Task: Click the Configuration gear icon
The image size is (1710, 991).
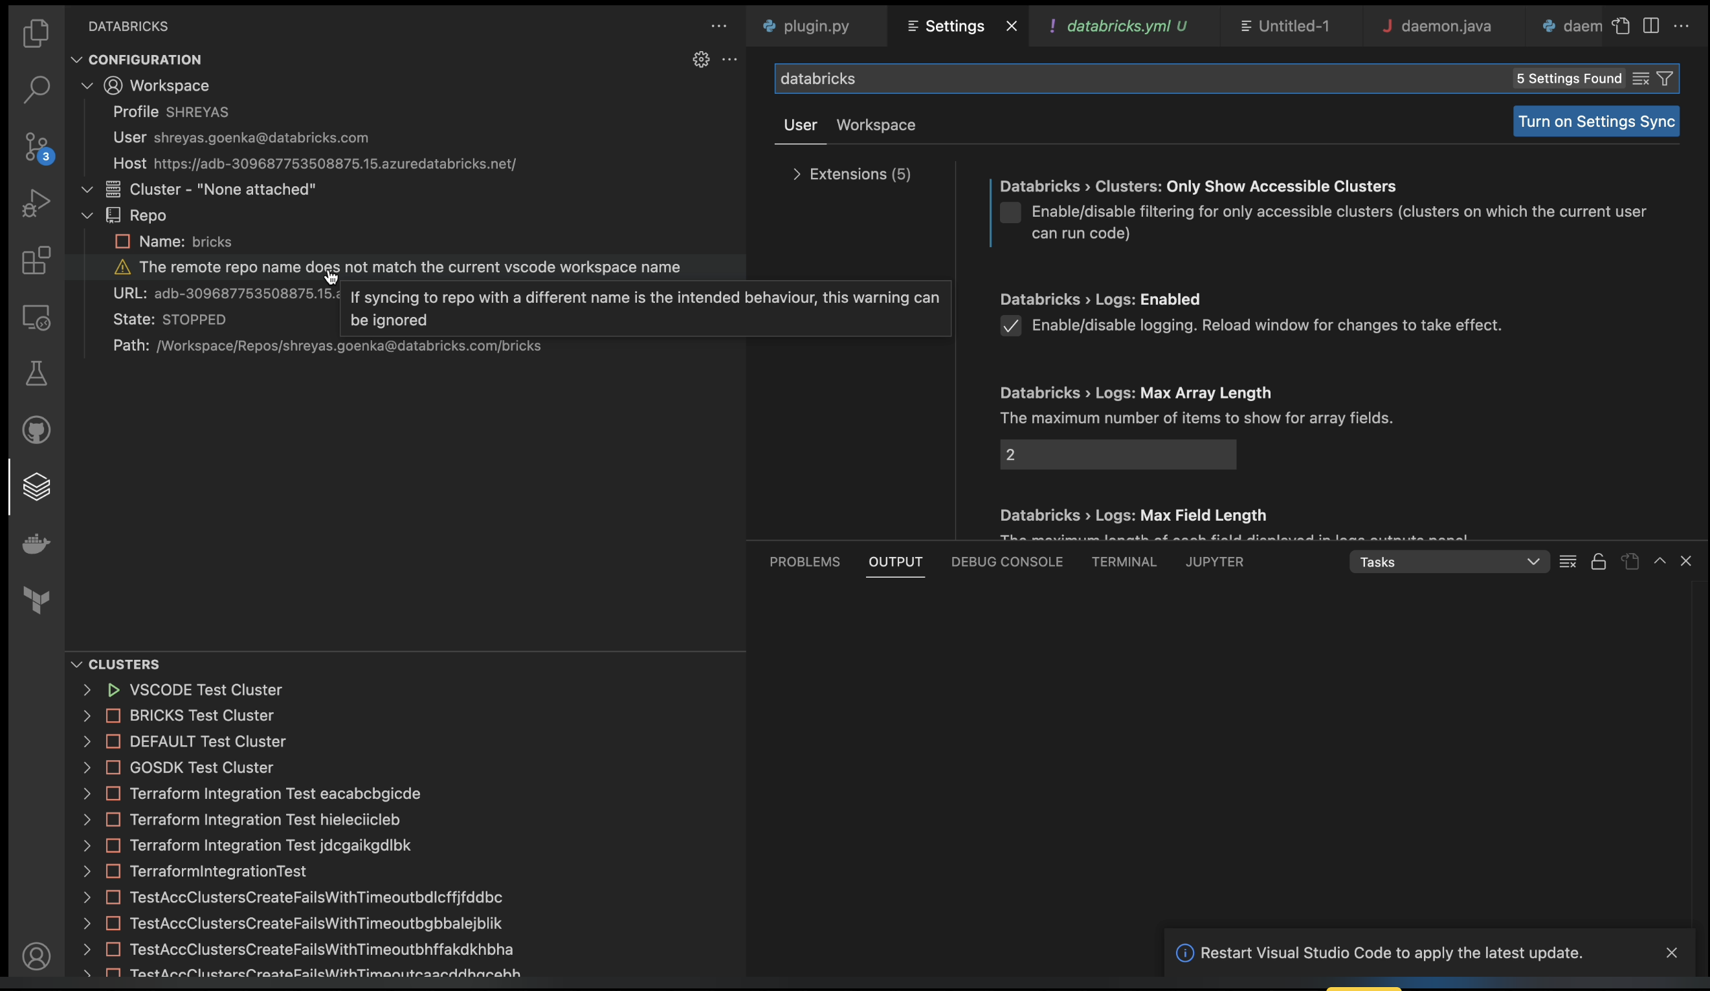Action: pos(701,60)
